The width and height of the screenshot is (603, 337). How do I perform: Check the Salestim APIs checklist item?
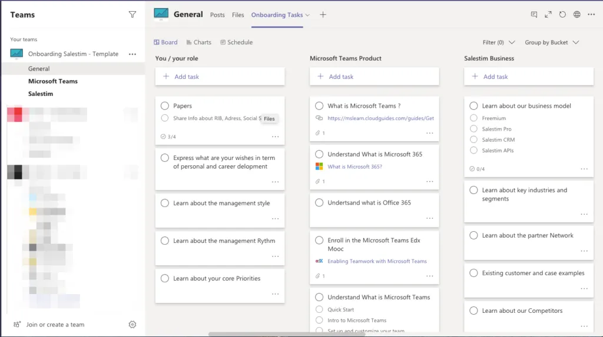(474, 150)
